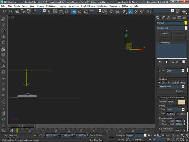Screen dimensions: 189x142
Task: Collapse the Intensity/Color/Attenuation rollout
Action: 171,97
